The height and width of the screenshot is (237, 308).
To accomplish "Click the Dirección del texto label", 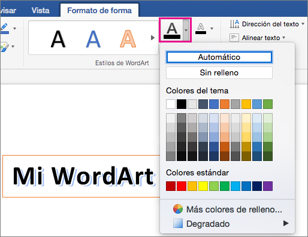I will coord(270,24).
